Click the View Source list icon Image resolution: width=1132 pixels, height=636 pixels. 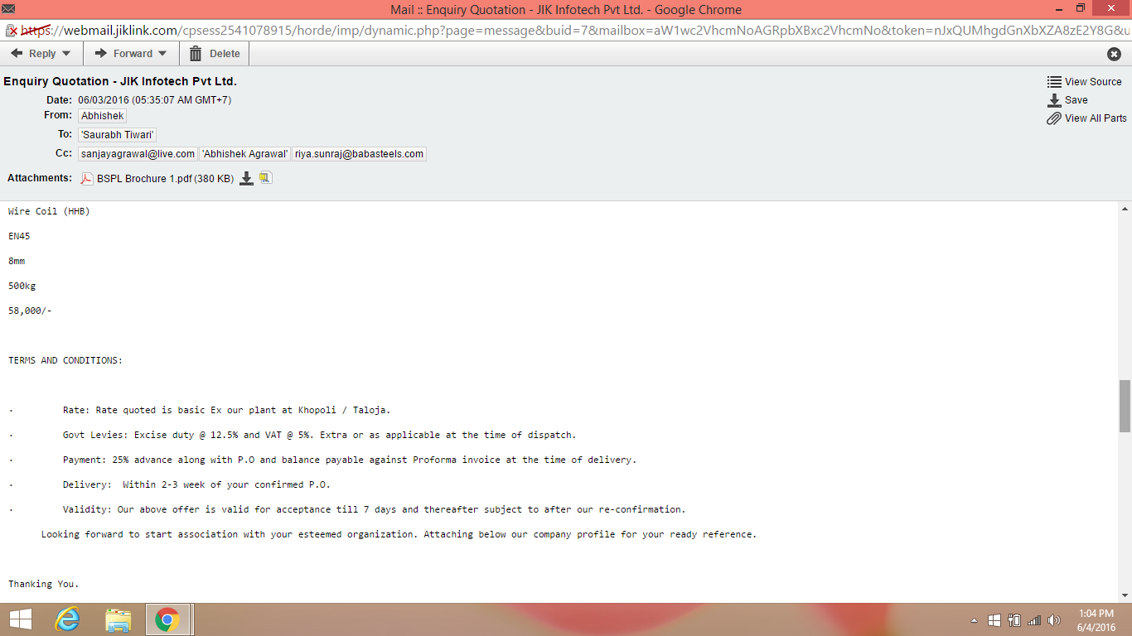[x=1054, y=82]
